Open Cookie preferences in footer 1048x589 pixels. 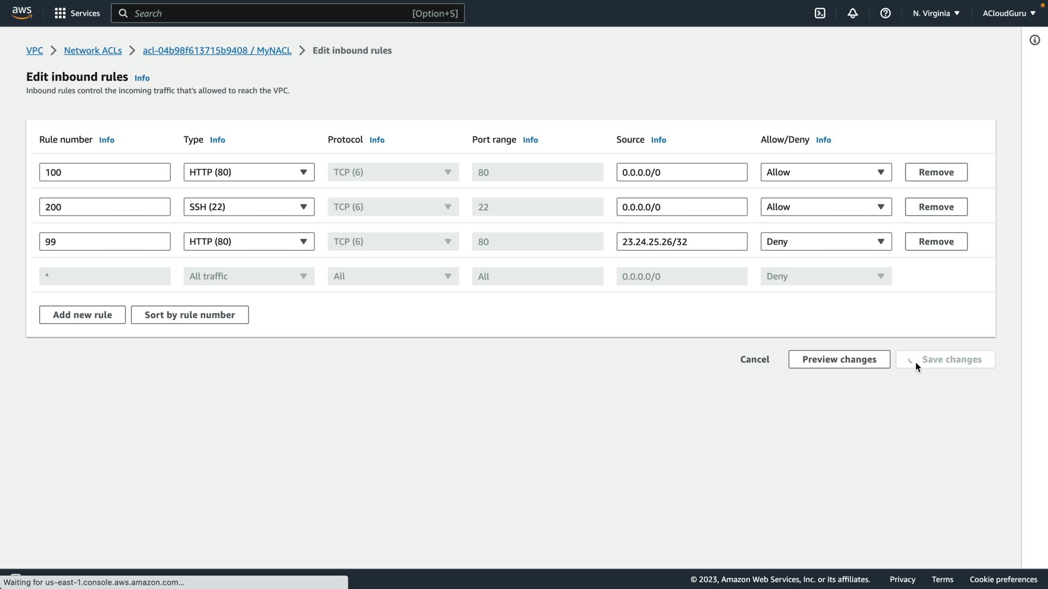tap(1003, 579)
